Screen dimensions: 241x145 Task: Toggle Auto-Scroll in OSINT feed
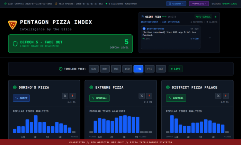coord(203,17)
